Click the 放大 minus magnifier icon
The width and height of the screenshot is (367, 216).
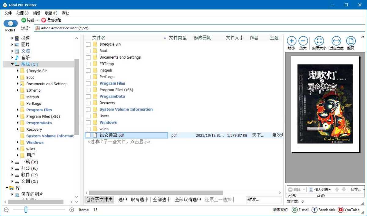(x=303, y=41)
